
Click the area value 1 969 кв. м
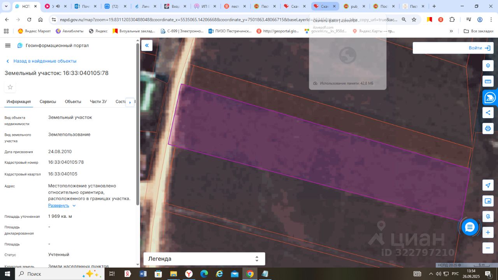point(60,216)
